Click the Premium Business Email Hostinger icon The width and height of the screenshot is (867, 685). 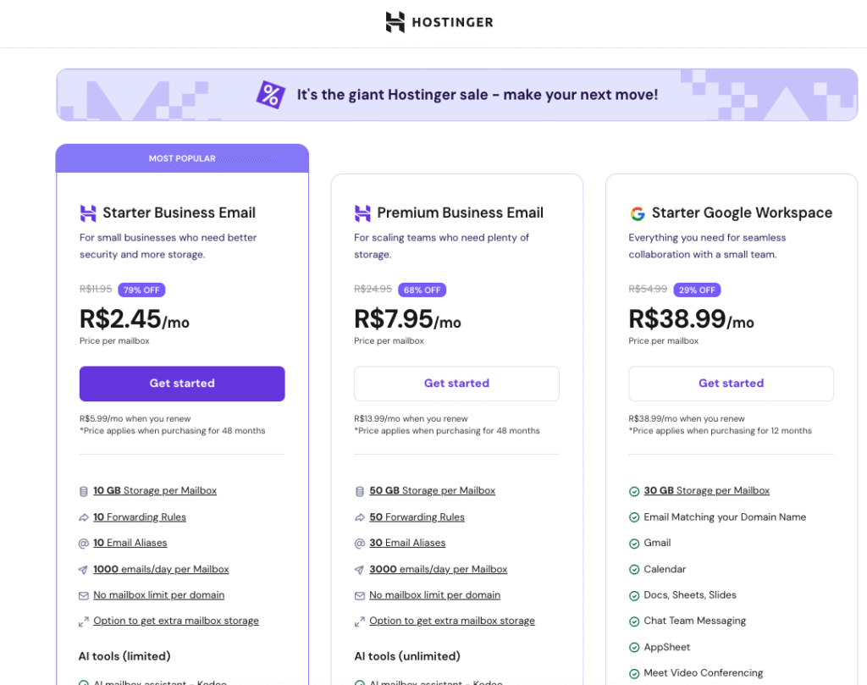click(362, 213)
